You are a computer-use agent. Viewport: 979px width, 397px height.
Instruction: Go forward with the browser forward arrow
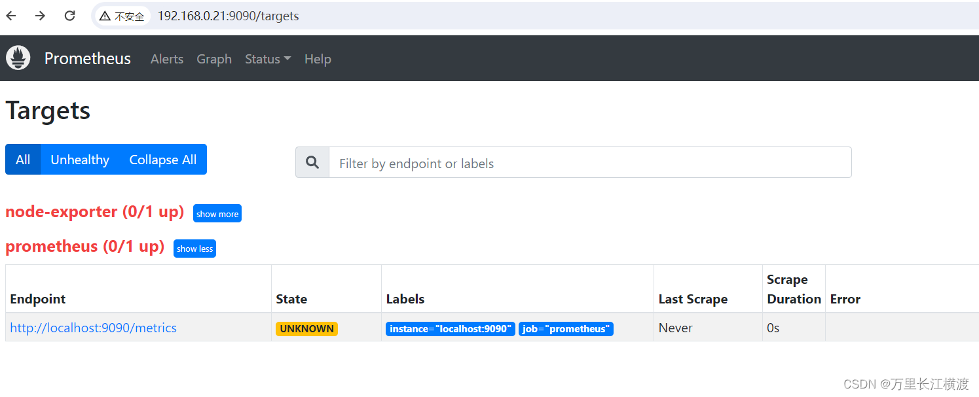point(41,16)
